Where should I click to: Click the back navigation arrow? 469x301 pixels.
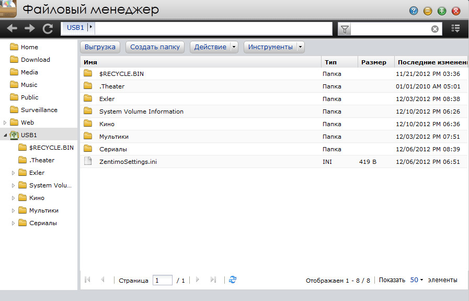pos(13,29)
